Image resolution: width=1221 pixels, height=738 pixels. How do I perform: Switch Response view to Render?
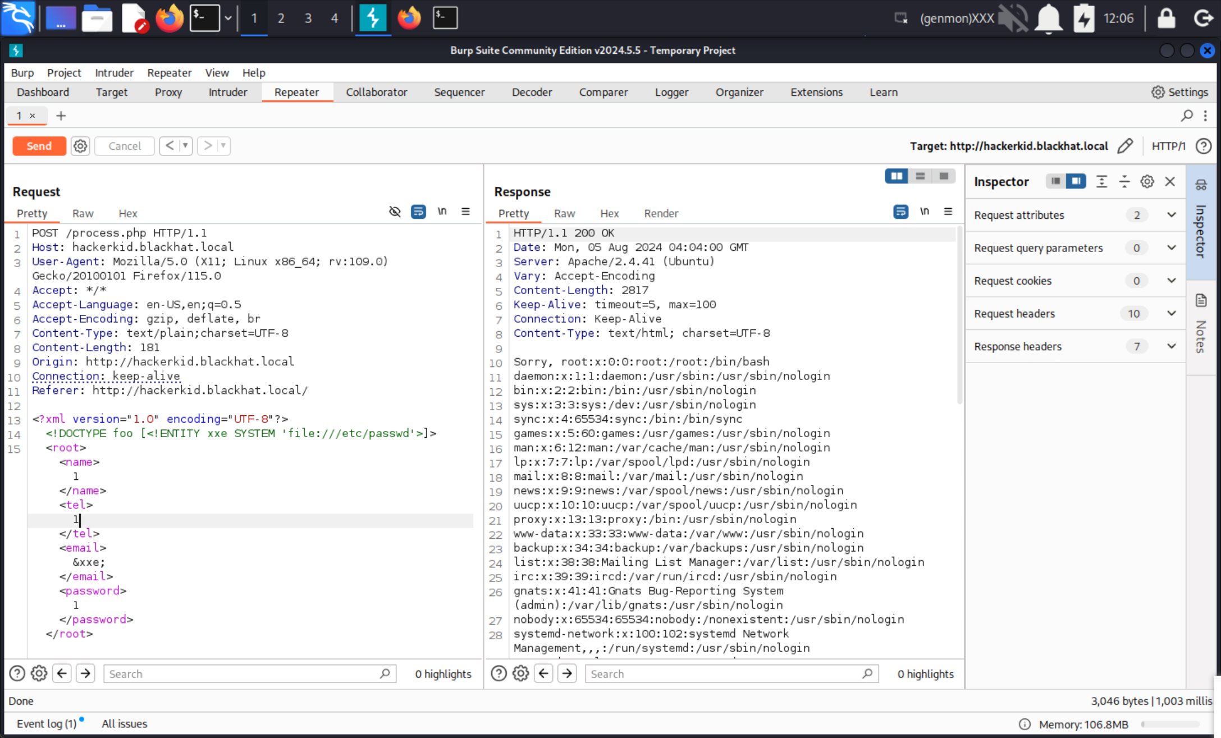(661, 213)
